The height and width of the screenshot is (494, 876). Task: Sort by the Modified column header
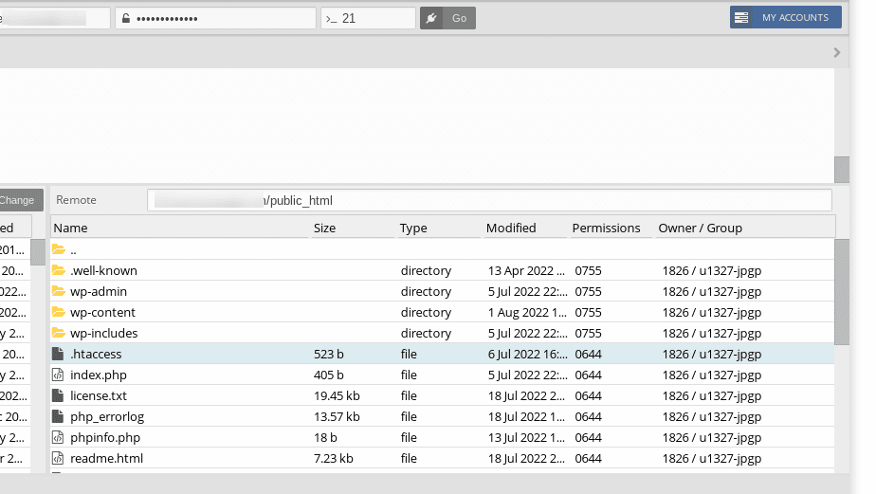[x=511, y=228]
